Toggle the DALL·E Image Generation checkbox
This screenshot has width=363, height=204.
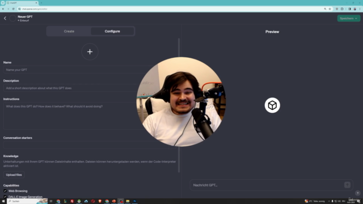point(5,197)
